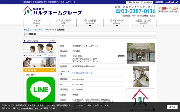Enlarge the HARUTA HOME storefront photo
This screenshot has width=180, height=112.
pos(141,53)
